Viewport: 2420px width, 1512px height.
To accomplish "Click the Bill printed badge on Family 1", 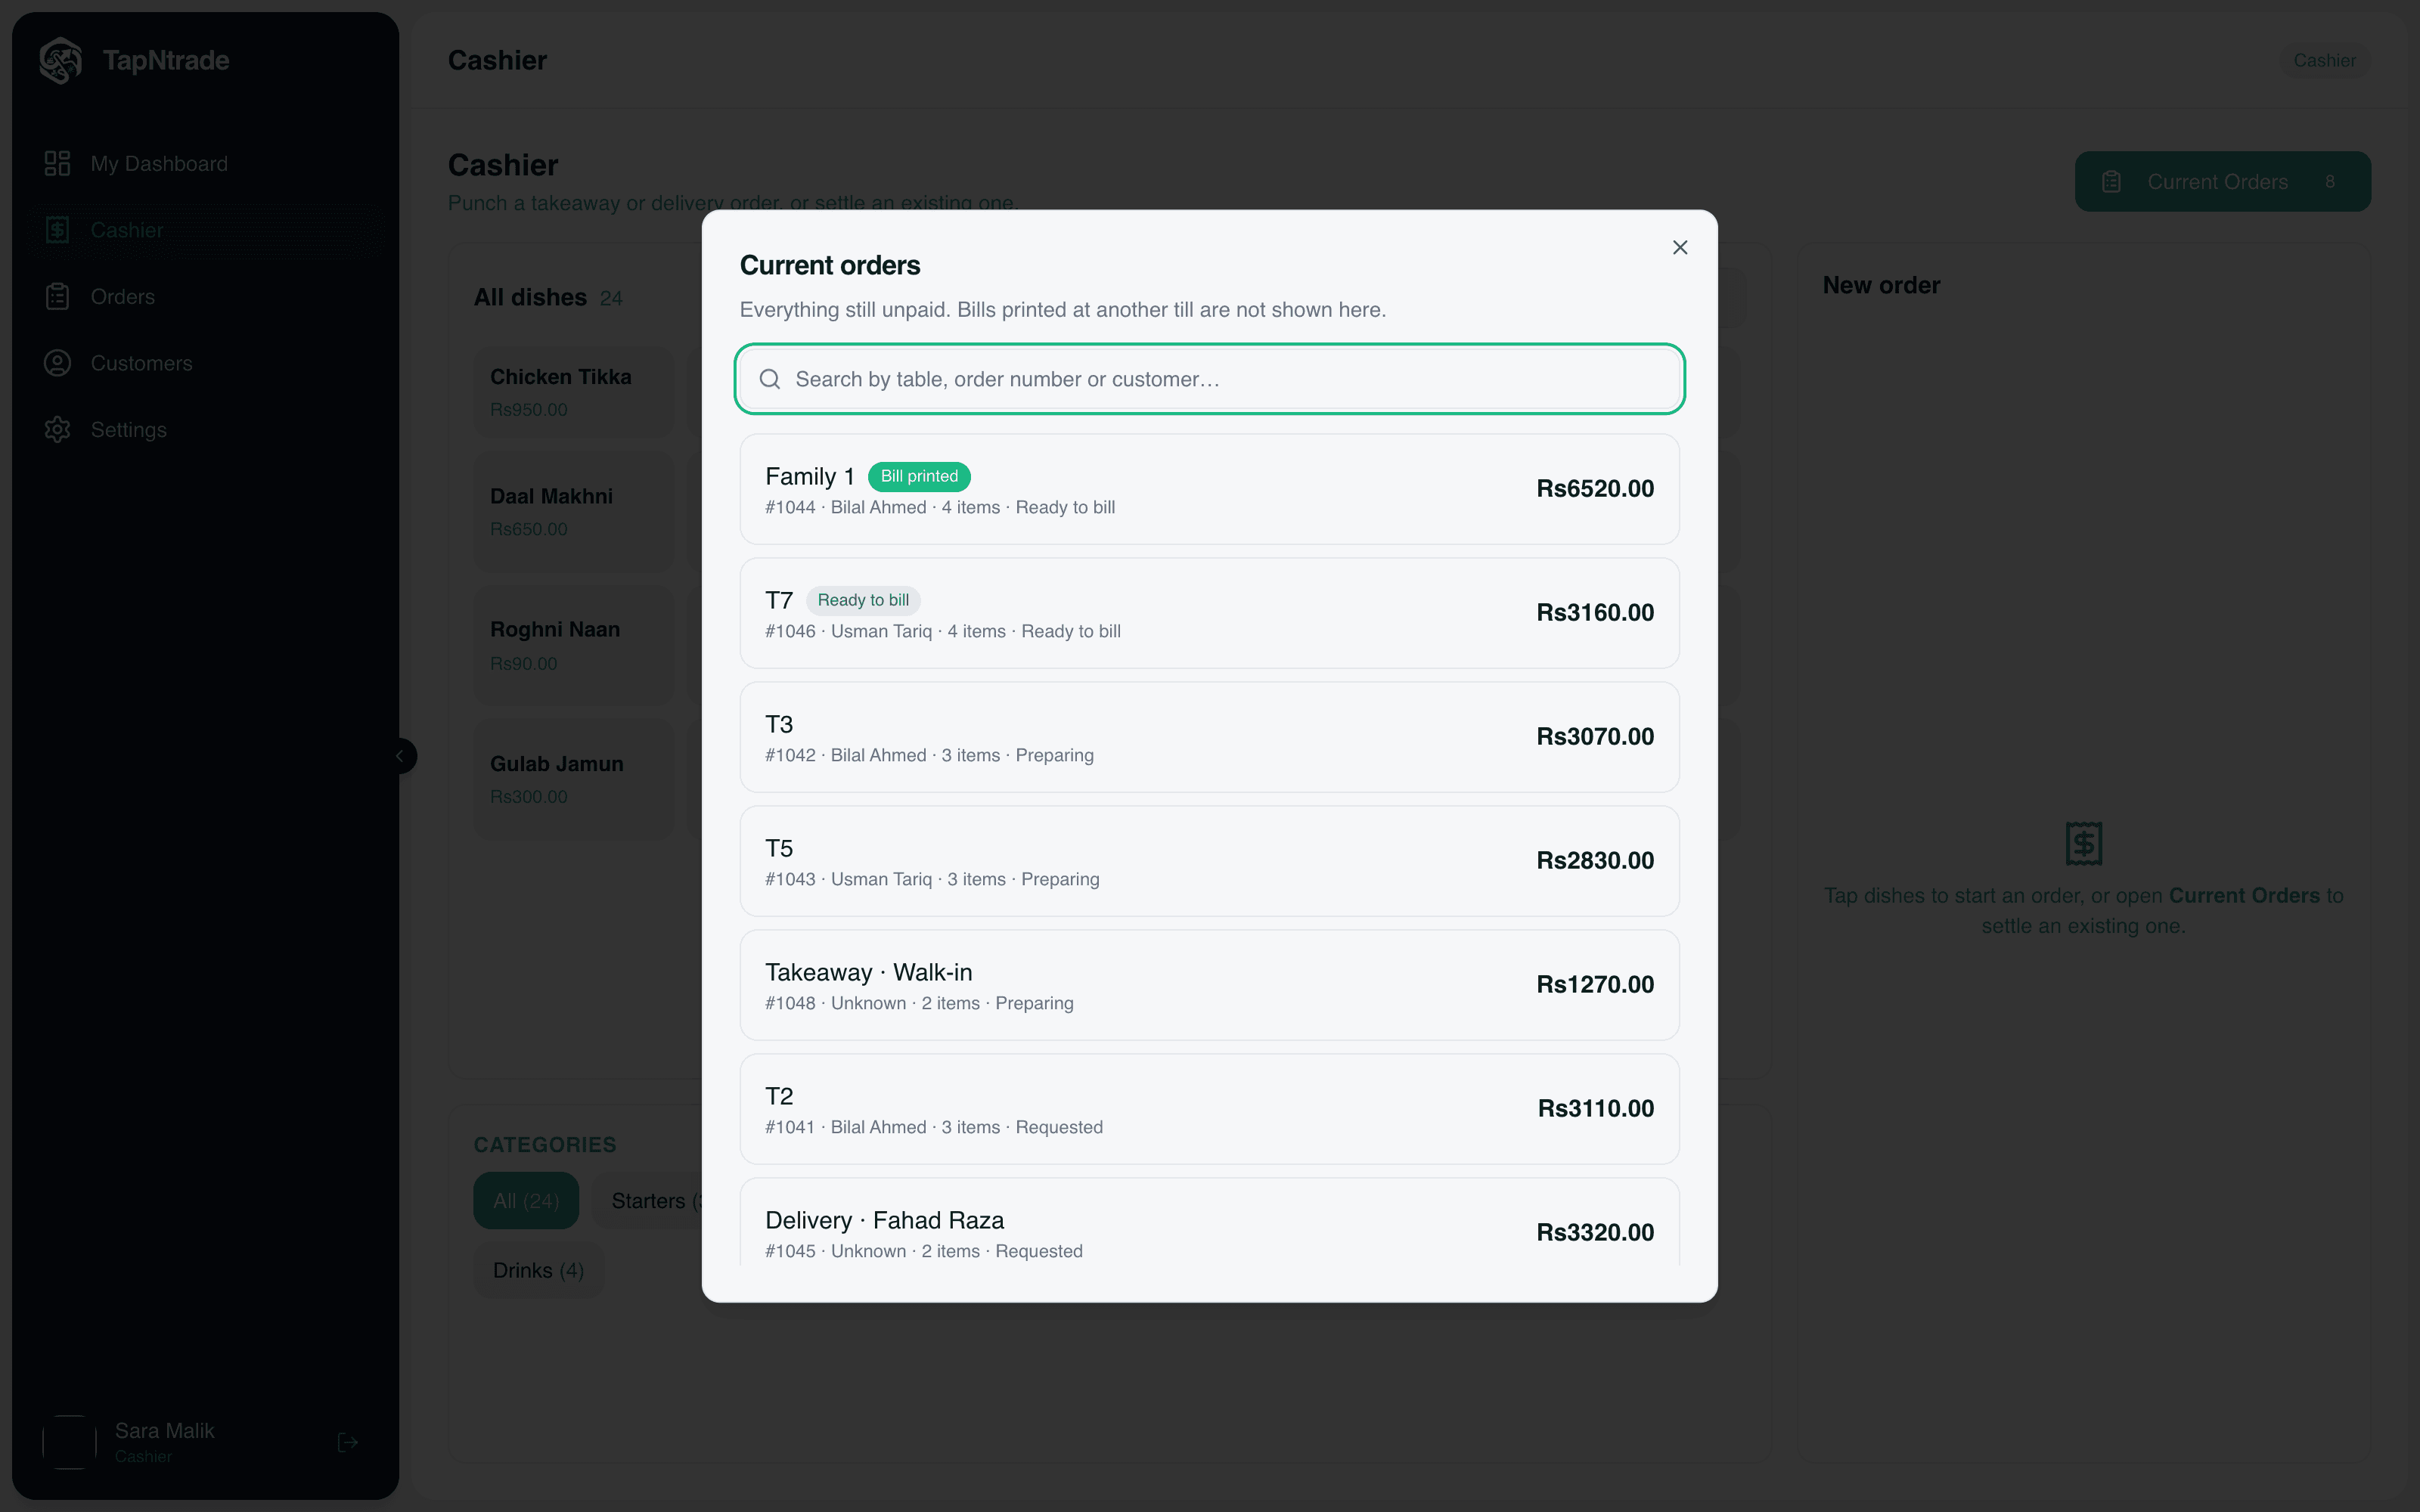I will tap(919, 476).
